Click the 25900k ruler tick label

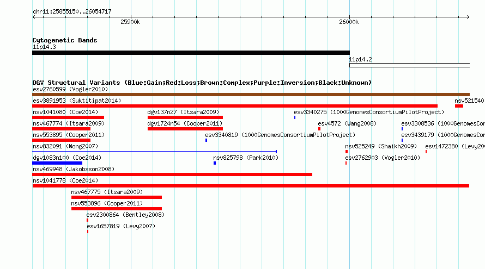tap(130, 22)
